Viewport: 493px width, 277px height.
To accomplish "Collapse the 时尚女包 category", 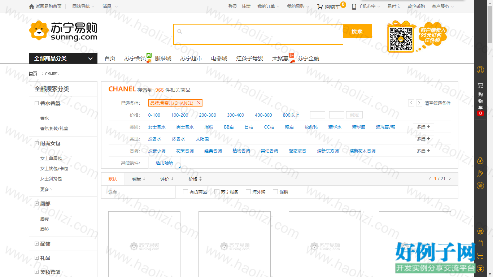I will [x=36, y=143].
